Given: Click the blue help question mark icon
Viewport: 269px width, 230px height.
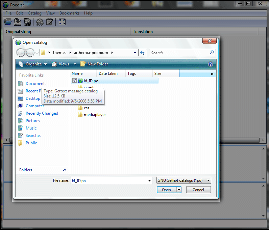Looking at the screenshot, I should (211, 64).
